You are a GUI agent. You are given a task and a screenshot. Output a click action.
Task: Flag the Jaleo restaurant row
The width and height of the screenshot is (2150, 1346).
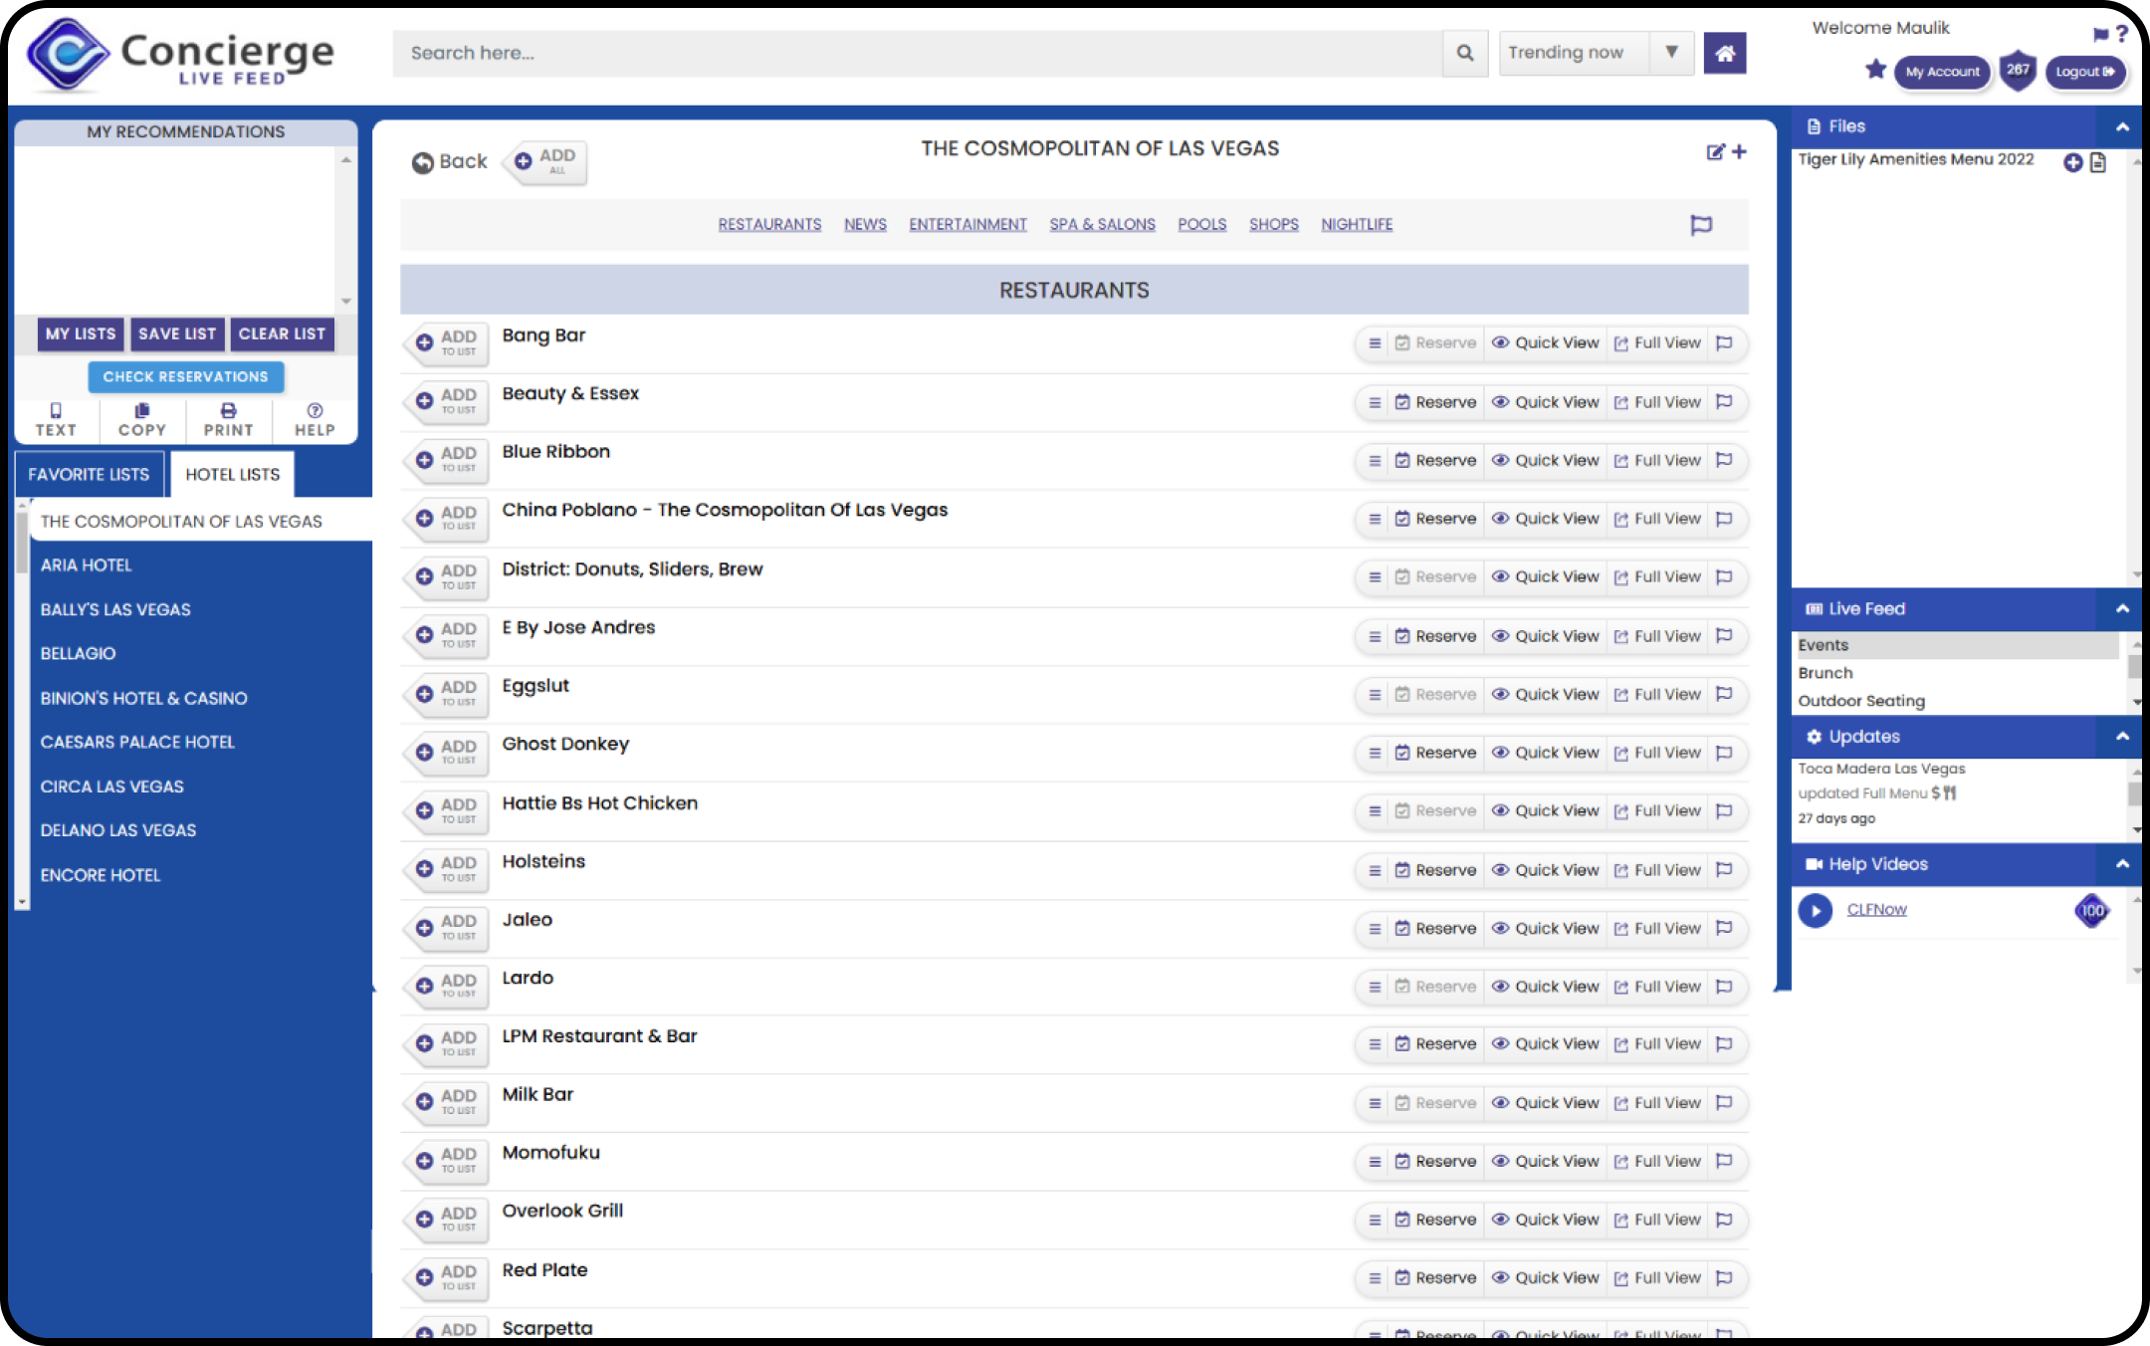[x=1725, y=929]
